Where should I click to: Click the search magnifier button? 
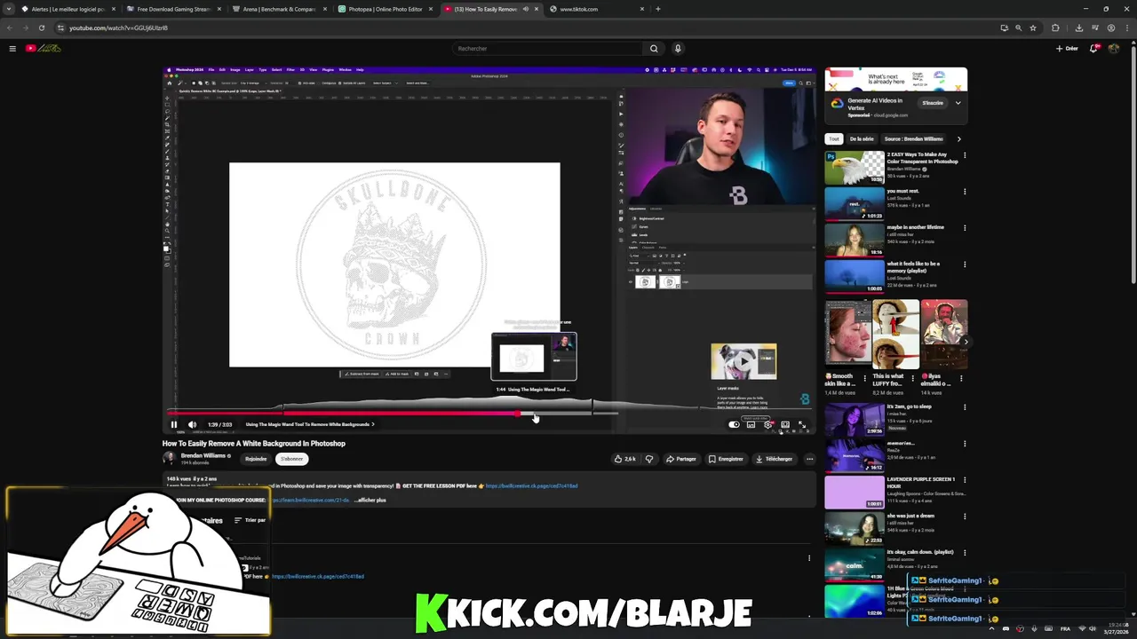click(x=654, y=48)
